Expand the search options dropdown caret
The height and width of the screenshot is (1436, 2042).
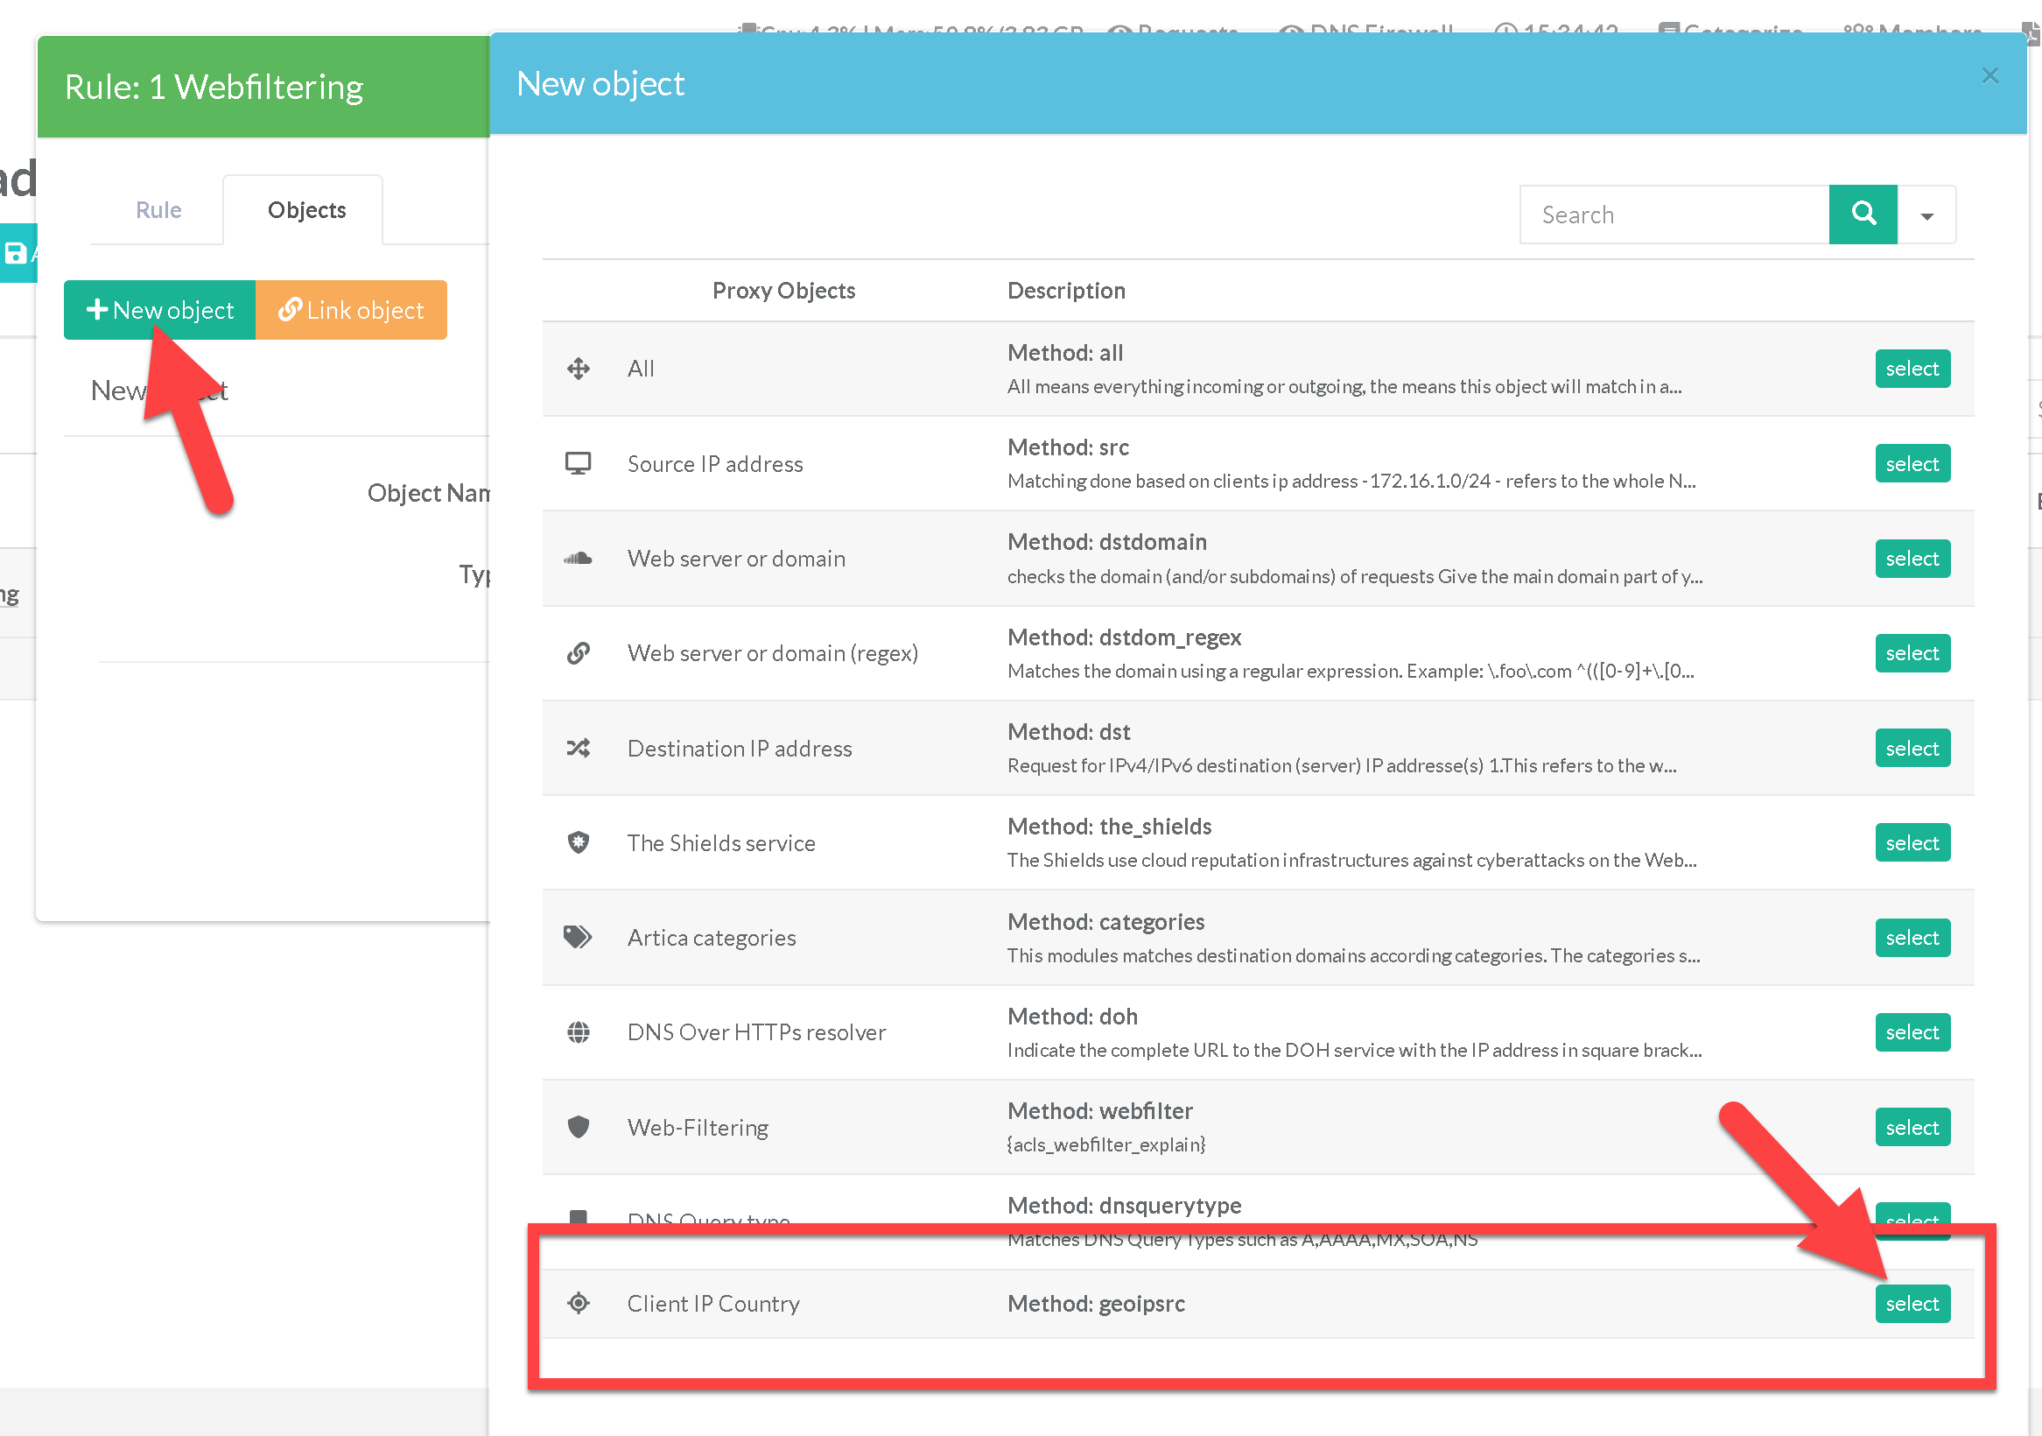point(1926,215)
